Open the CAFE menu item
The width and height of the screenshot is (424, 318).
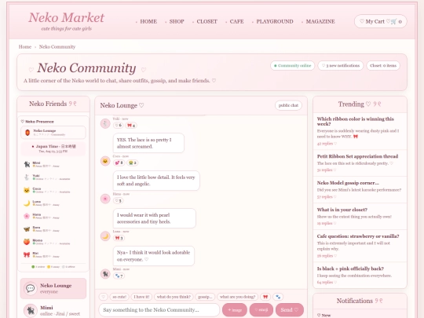pos(236,21)
